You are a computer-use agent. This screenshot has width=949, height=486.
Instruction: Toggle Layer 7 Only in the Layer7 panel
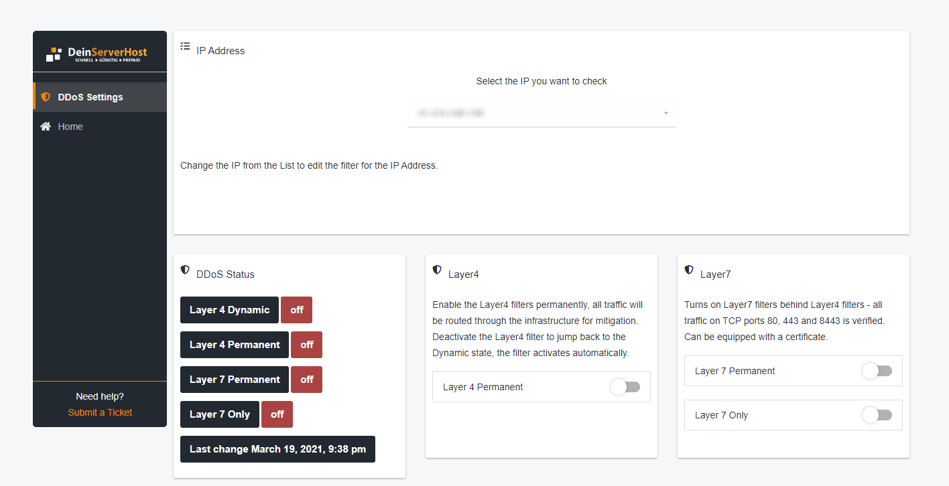tap(877, 415)
